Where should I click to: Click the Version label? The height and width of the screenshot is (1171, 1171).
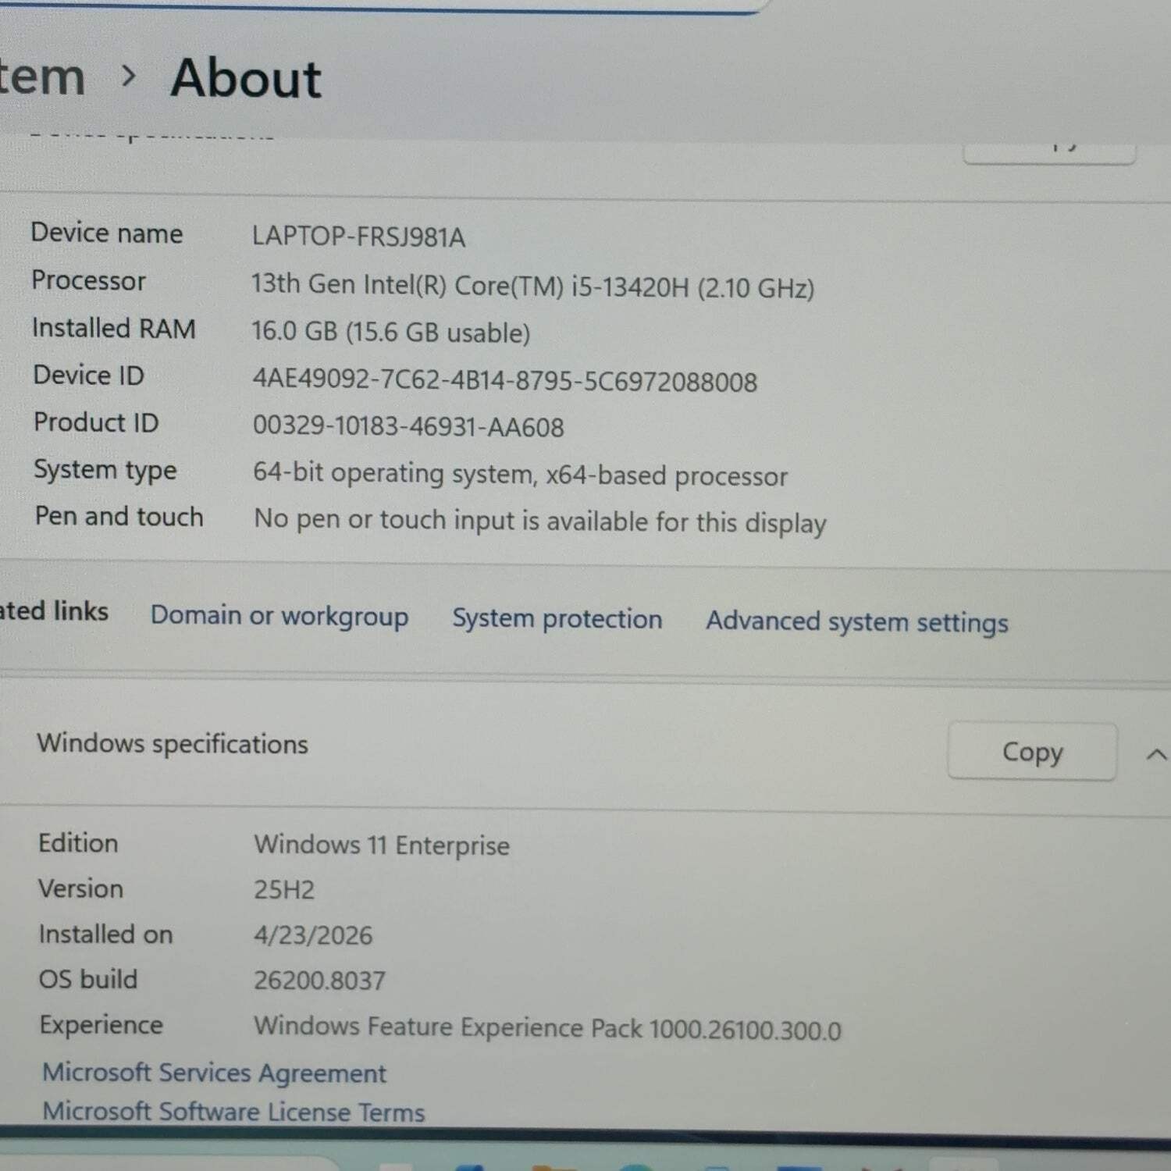click(81, 888)
